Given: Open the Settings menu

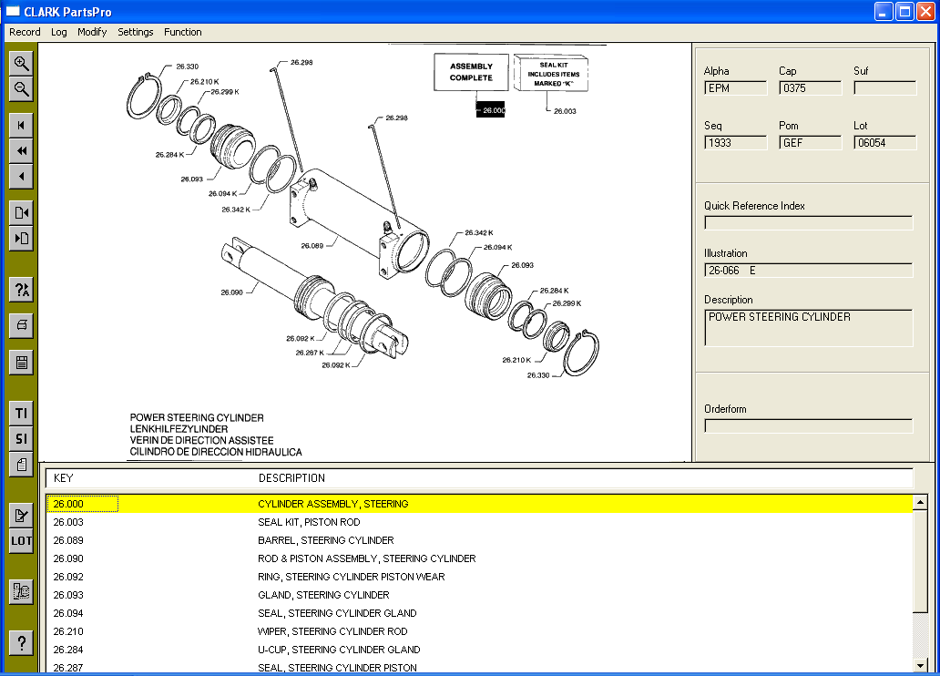Looking at the screenshot, I should pyautogui.click(x=136, y=33).
